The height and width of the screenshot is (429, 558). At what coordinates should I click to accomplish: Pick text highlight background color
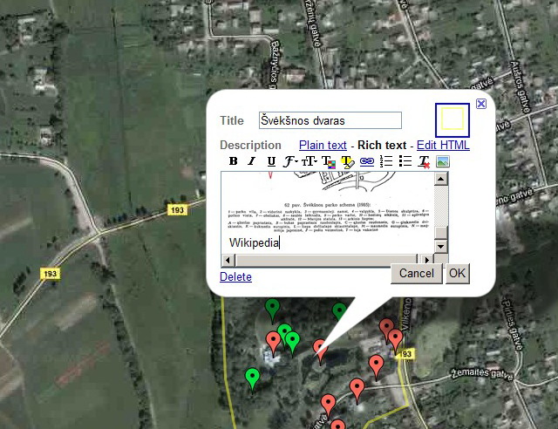coord(347,161)
